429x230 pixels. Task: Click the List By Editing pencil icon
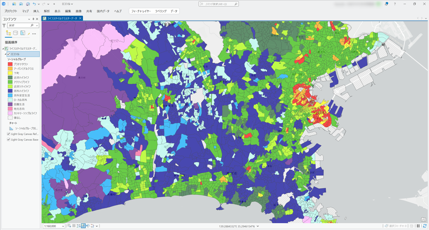coord(28,33)
